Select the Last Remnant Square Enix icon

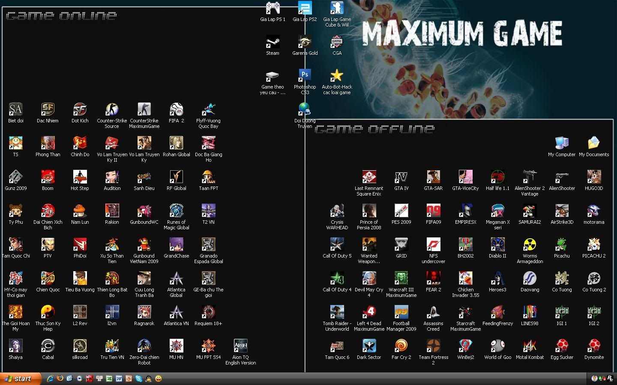pyautogui.click(x=369, y=177)
